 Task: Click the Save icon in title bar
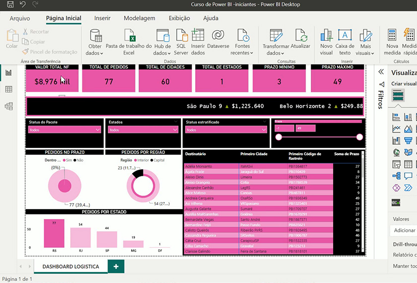tap(10, 4)
